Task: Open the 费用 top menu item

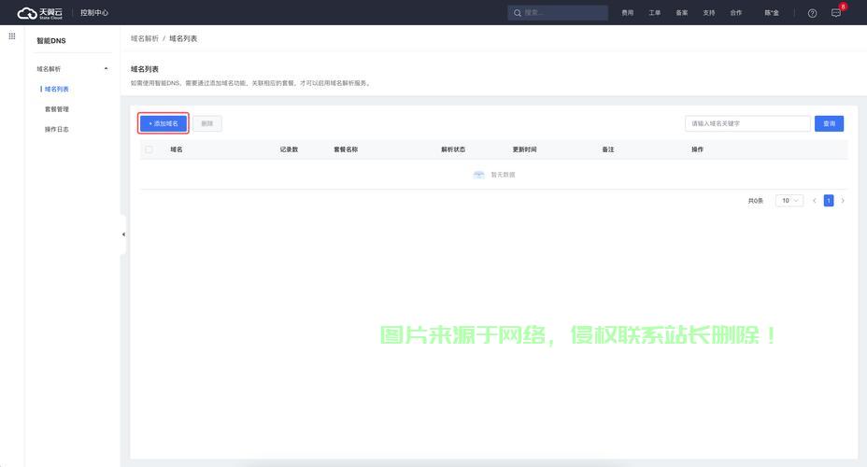Action: tap(627, 13)
